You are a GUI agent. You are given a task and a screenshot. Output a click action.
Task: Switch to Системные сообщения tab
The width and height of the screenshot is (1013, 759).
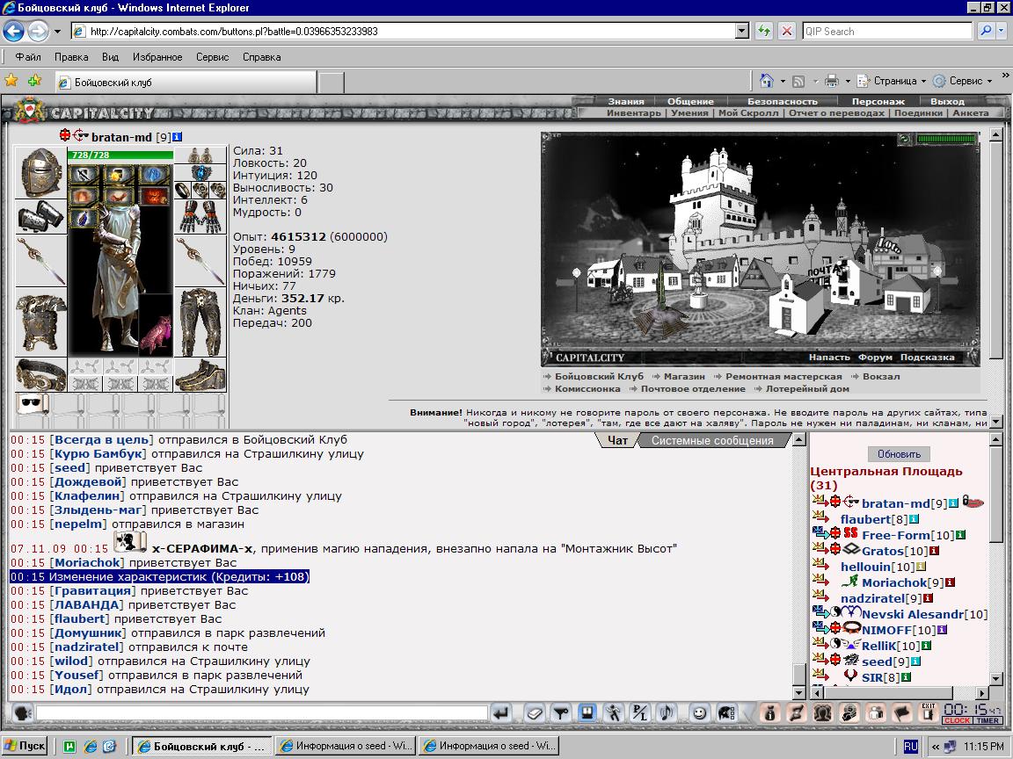[x=712, y=440]
